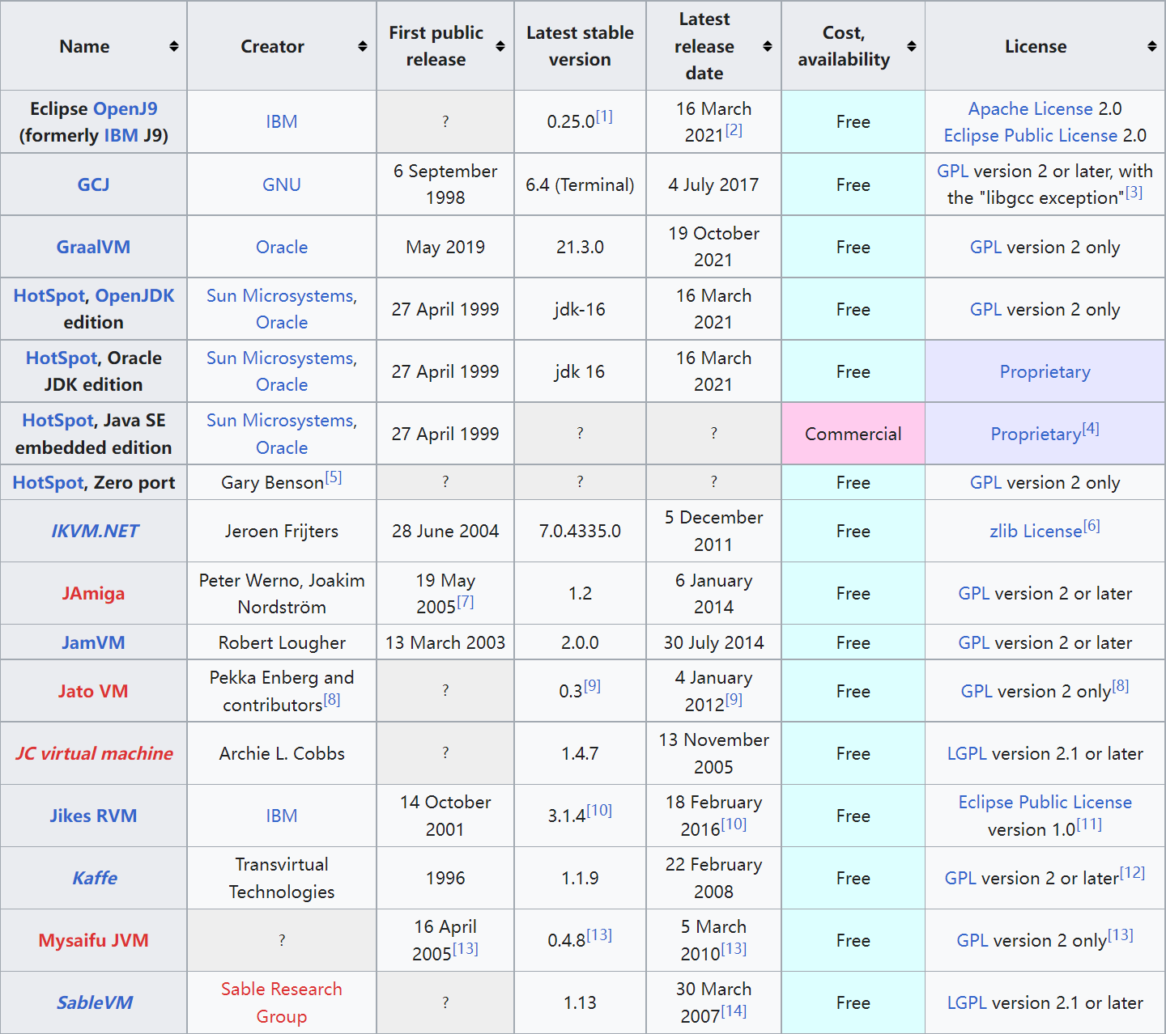Open the JAmiga red link
Image resolution: width=1166 pixels, height=1034 pixels.
pyautogui.click(x=93, y=593)
